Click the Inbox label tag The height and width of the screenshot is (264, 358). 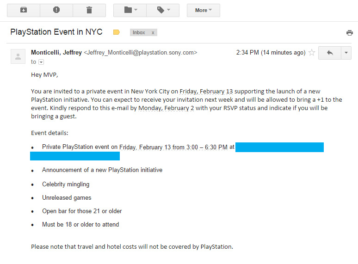[x=139, y=32]
